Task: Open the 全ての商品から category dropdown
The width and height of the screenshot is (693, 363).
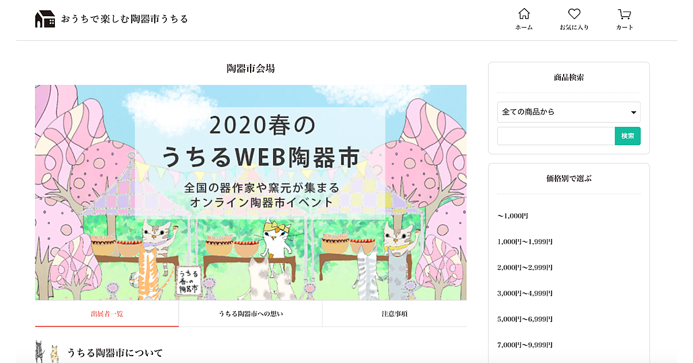Action: coord(569,112)
